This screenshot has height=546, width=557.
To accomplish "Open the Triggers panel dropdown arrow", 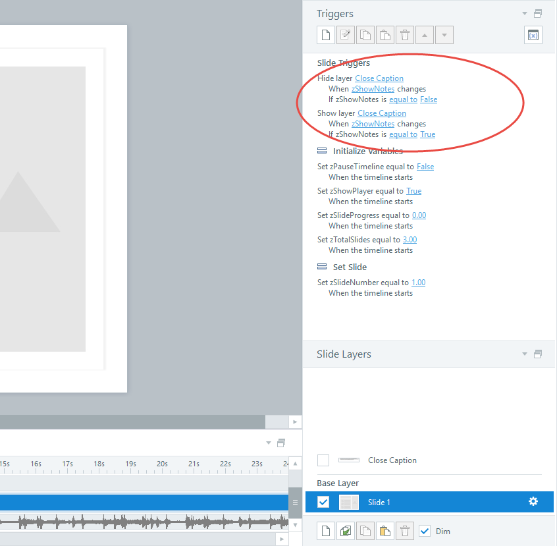I will pyautogui.click(x=525, y=14).
